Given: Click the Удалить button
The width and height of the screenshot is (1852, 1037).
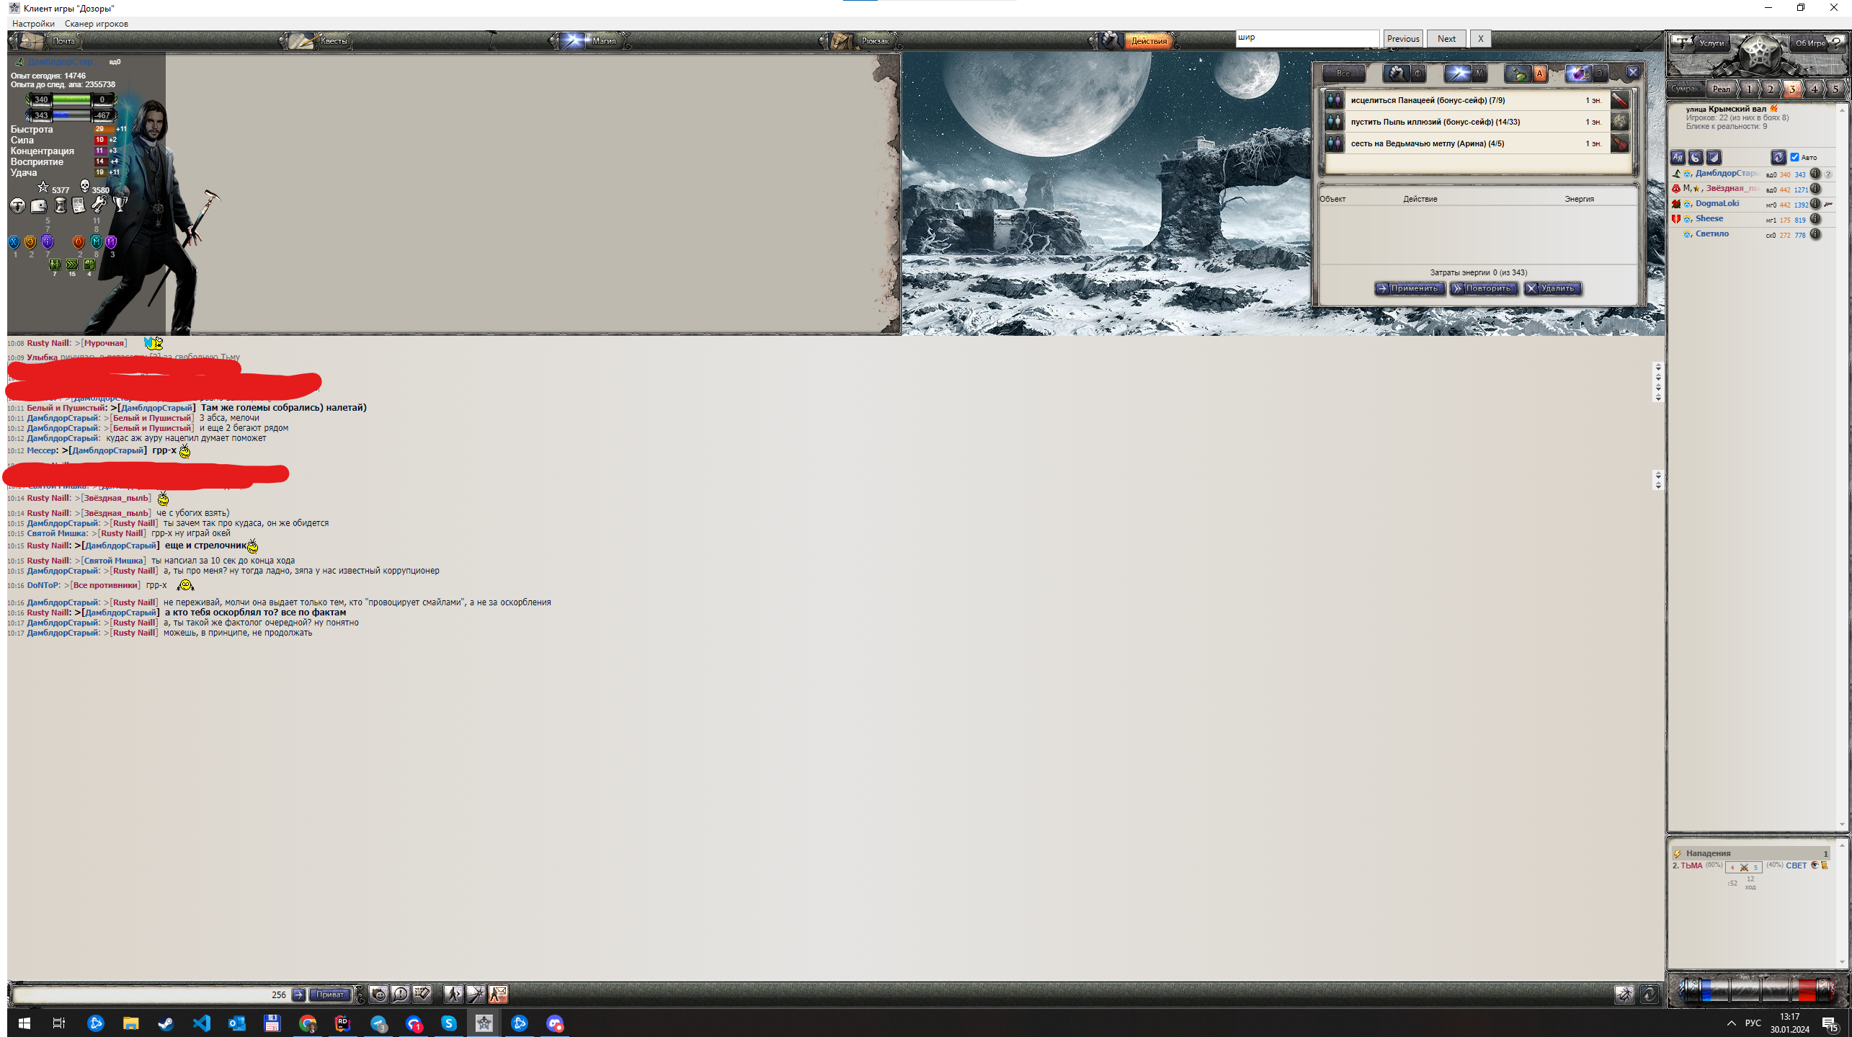Looking at the screenshot, I should 1552,289.
